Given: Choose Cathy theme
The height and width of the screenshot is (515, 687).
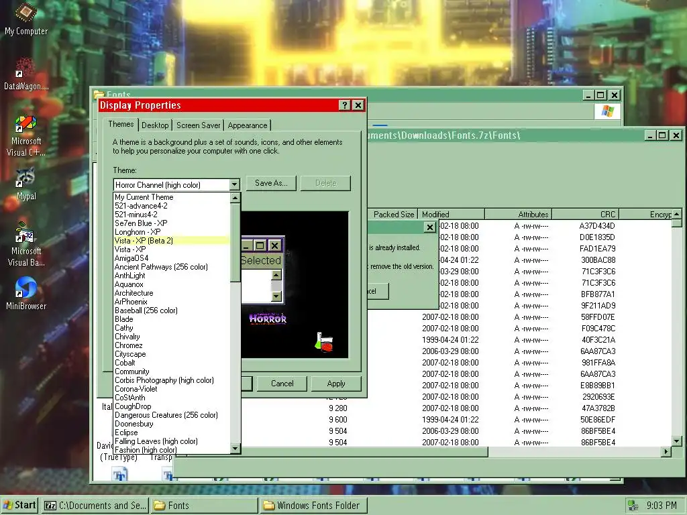Looking at the screenshot, I should coord(171,328).
